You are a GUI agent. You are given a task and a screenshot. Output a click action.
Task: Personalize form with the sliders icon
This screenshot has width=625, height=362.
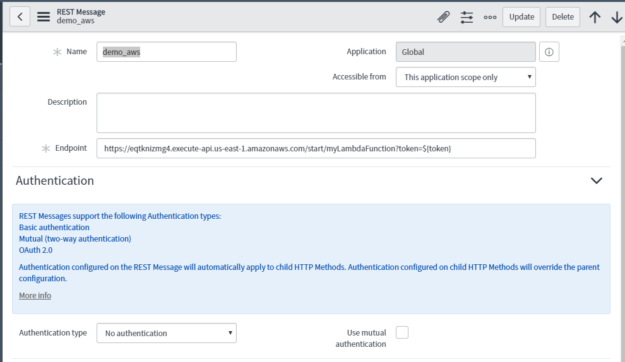pos(467,17)
